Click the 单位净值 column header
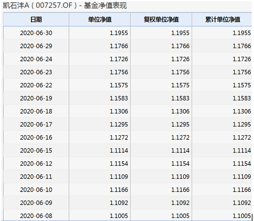 pos(100,19)
